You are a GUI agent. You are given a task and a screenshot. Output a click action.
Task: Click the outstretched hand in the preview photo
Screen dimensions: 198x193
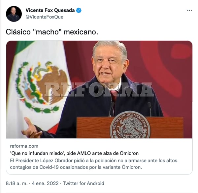(x=31, y=128)
